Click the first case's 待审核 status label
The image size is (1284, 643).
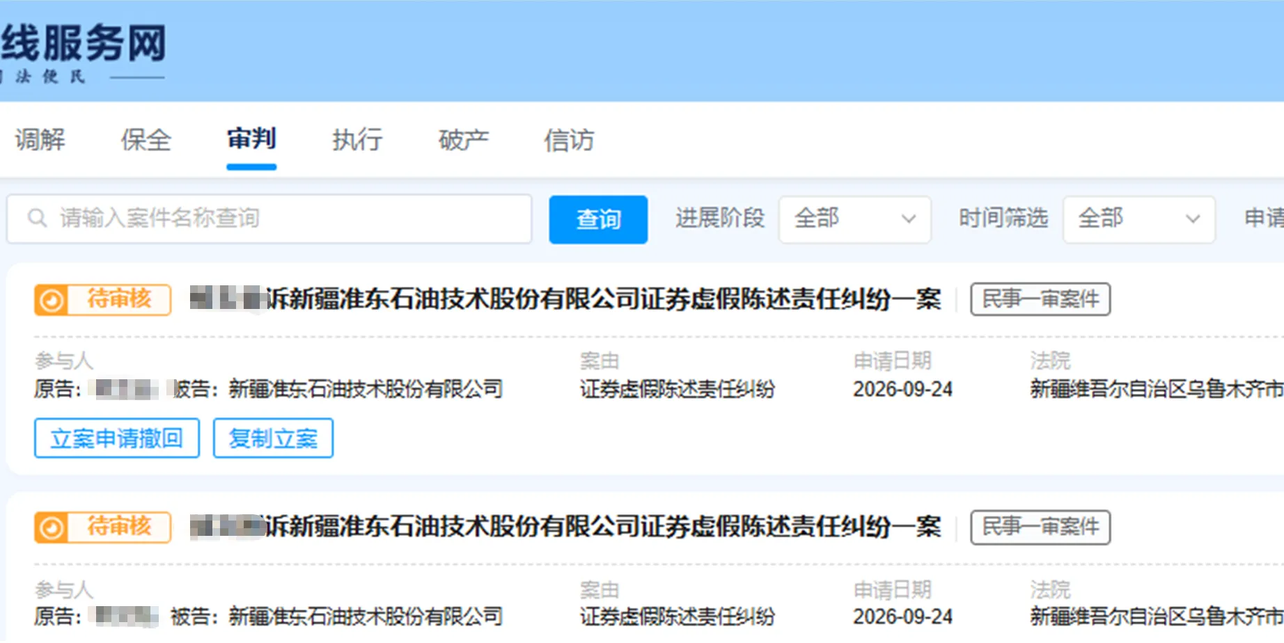[119, 299]
